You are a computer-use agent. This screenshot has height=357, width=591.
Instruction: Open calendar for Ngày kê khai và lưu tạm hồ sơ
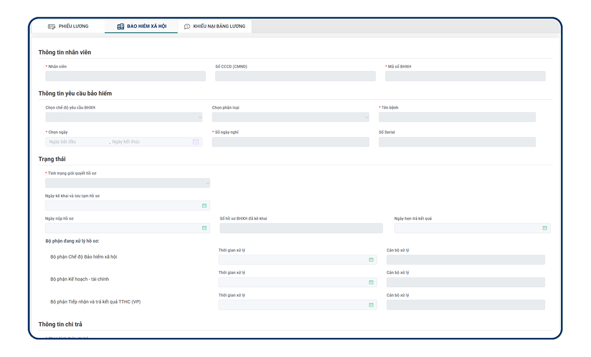204,206
